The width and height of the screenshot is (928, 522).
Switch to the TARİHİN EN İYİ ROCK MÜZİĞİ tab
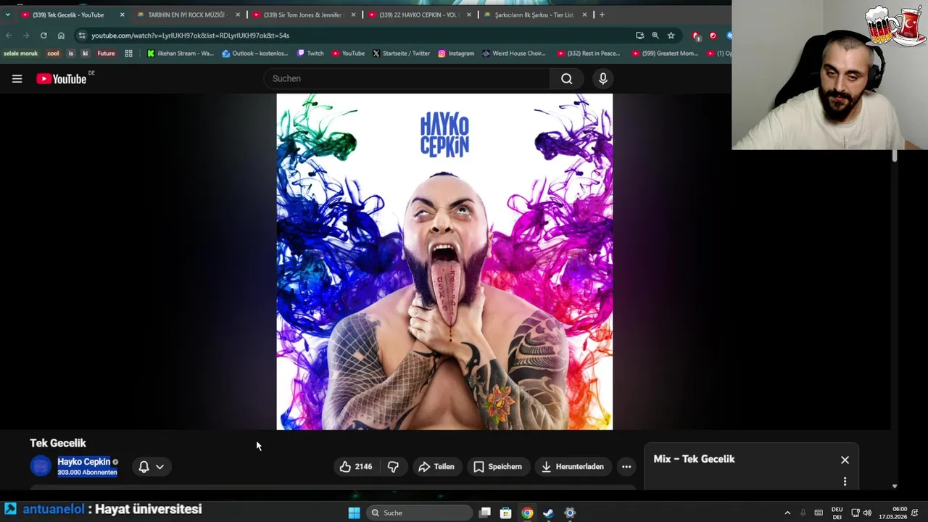point(186,14)
